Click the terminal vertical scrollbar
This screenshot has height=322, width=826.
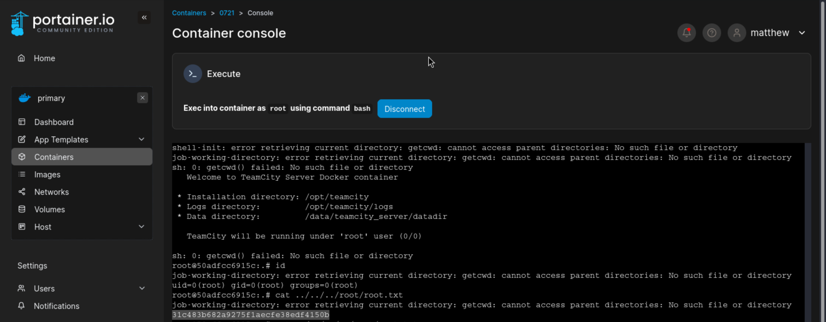(x=807, y=231)
